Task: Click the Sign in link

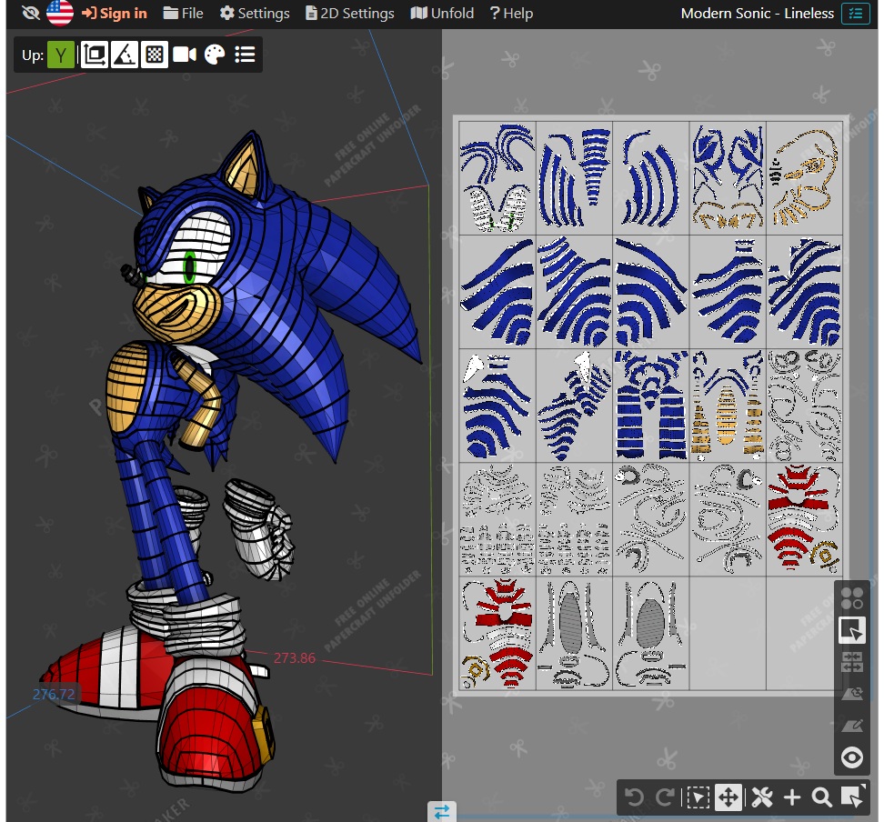Action: coord(115,14)
